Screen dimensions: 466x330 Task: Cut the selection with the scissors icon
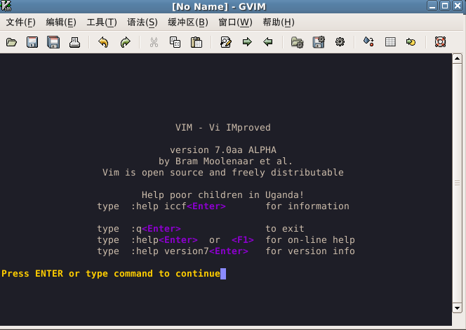click(154, 42)
